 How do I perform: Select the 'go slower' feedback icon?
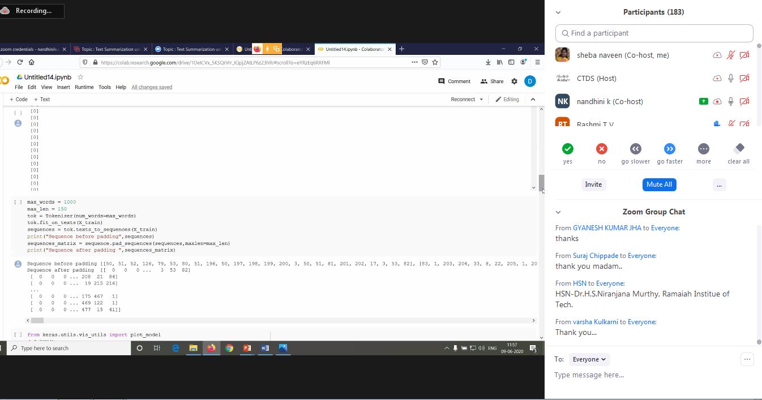[635, 149]
